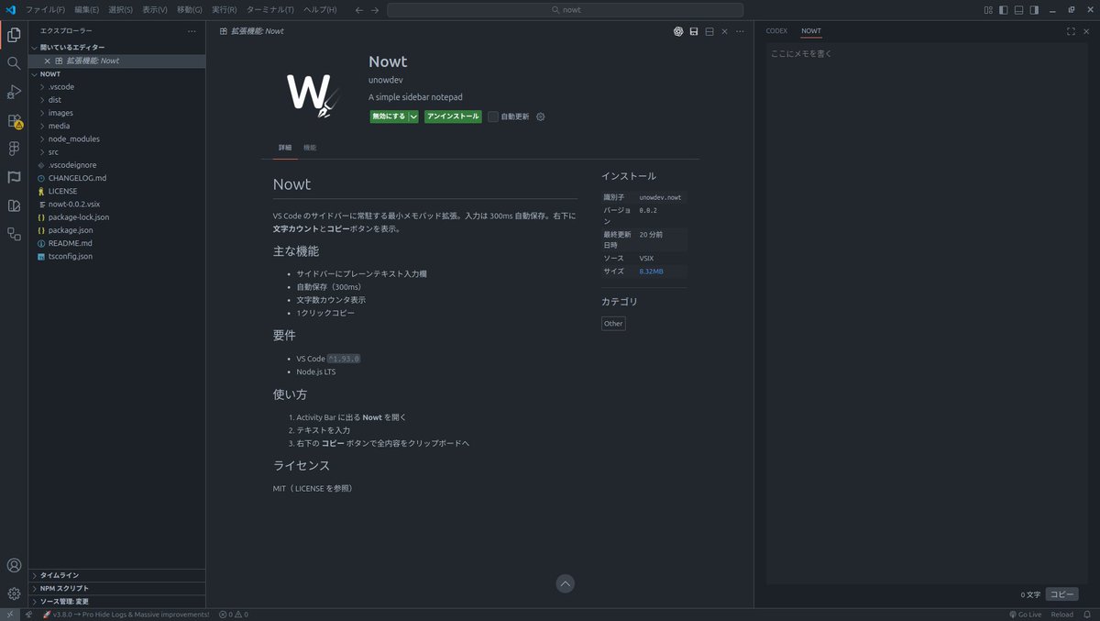Open the ターミナル(T) menu

tap(269, 10)
